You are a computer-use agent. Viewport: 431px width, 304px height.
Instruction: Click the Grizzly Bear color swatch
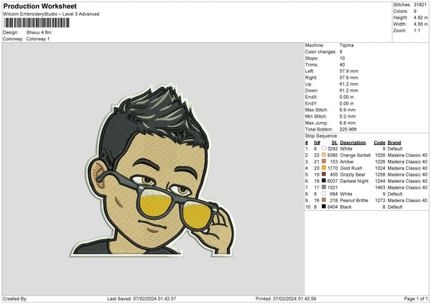(324, 174)
